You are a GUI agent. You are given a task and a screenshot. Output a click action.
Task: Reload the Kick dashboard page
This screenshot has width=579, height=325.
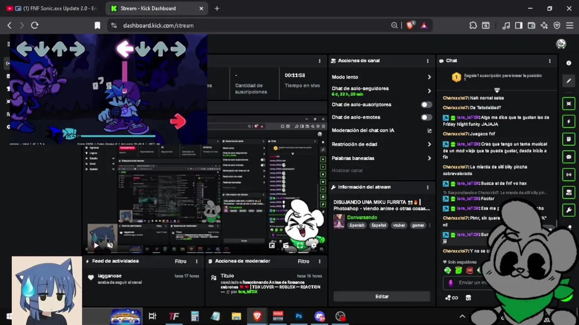click(34, 26)
